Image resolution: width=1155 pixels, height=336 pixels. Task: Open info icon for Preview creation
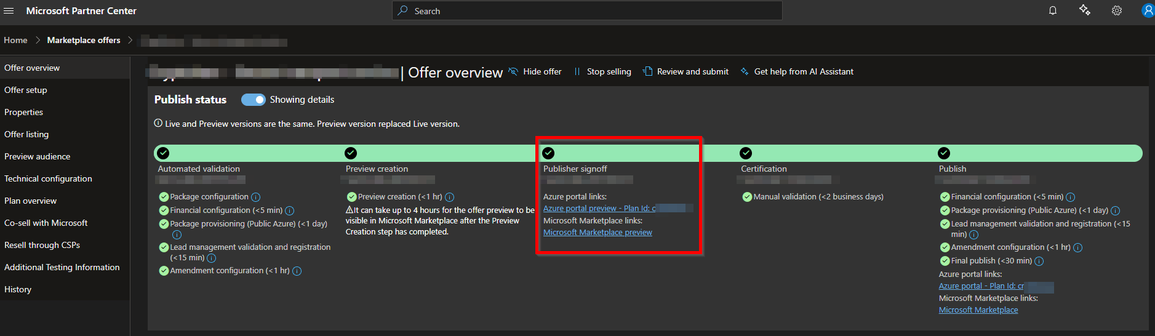449,197
